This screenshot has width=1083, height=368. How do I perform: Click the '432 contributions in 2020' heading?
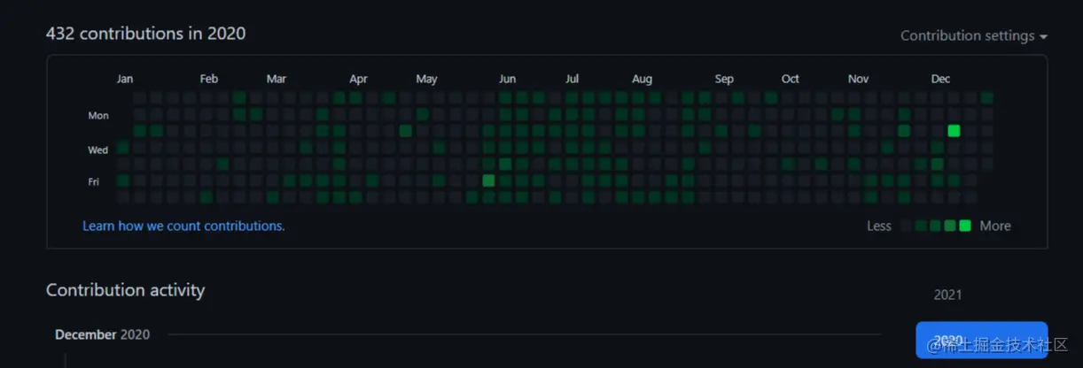146,34
